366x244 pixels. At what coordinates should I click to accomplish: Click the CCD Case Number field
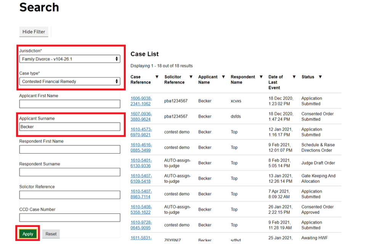click(x=70, y=218)
